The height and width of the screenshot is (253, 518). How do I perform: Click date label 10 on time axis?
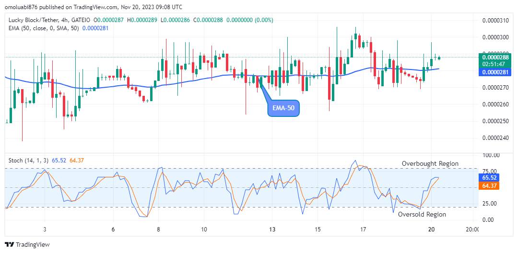[204, 230]
